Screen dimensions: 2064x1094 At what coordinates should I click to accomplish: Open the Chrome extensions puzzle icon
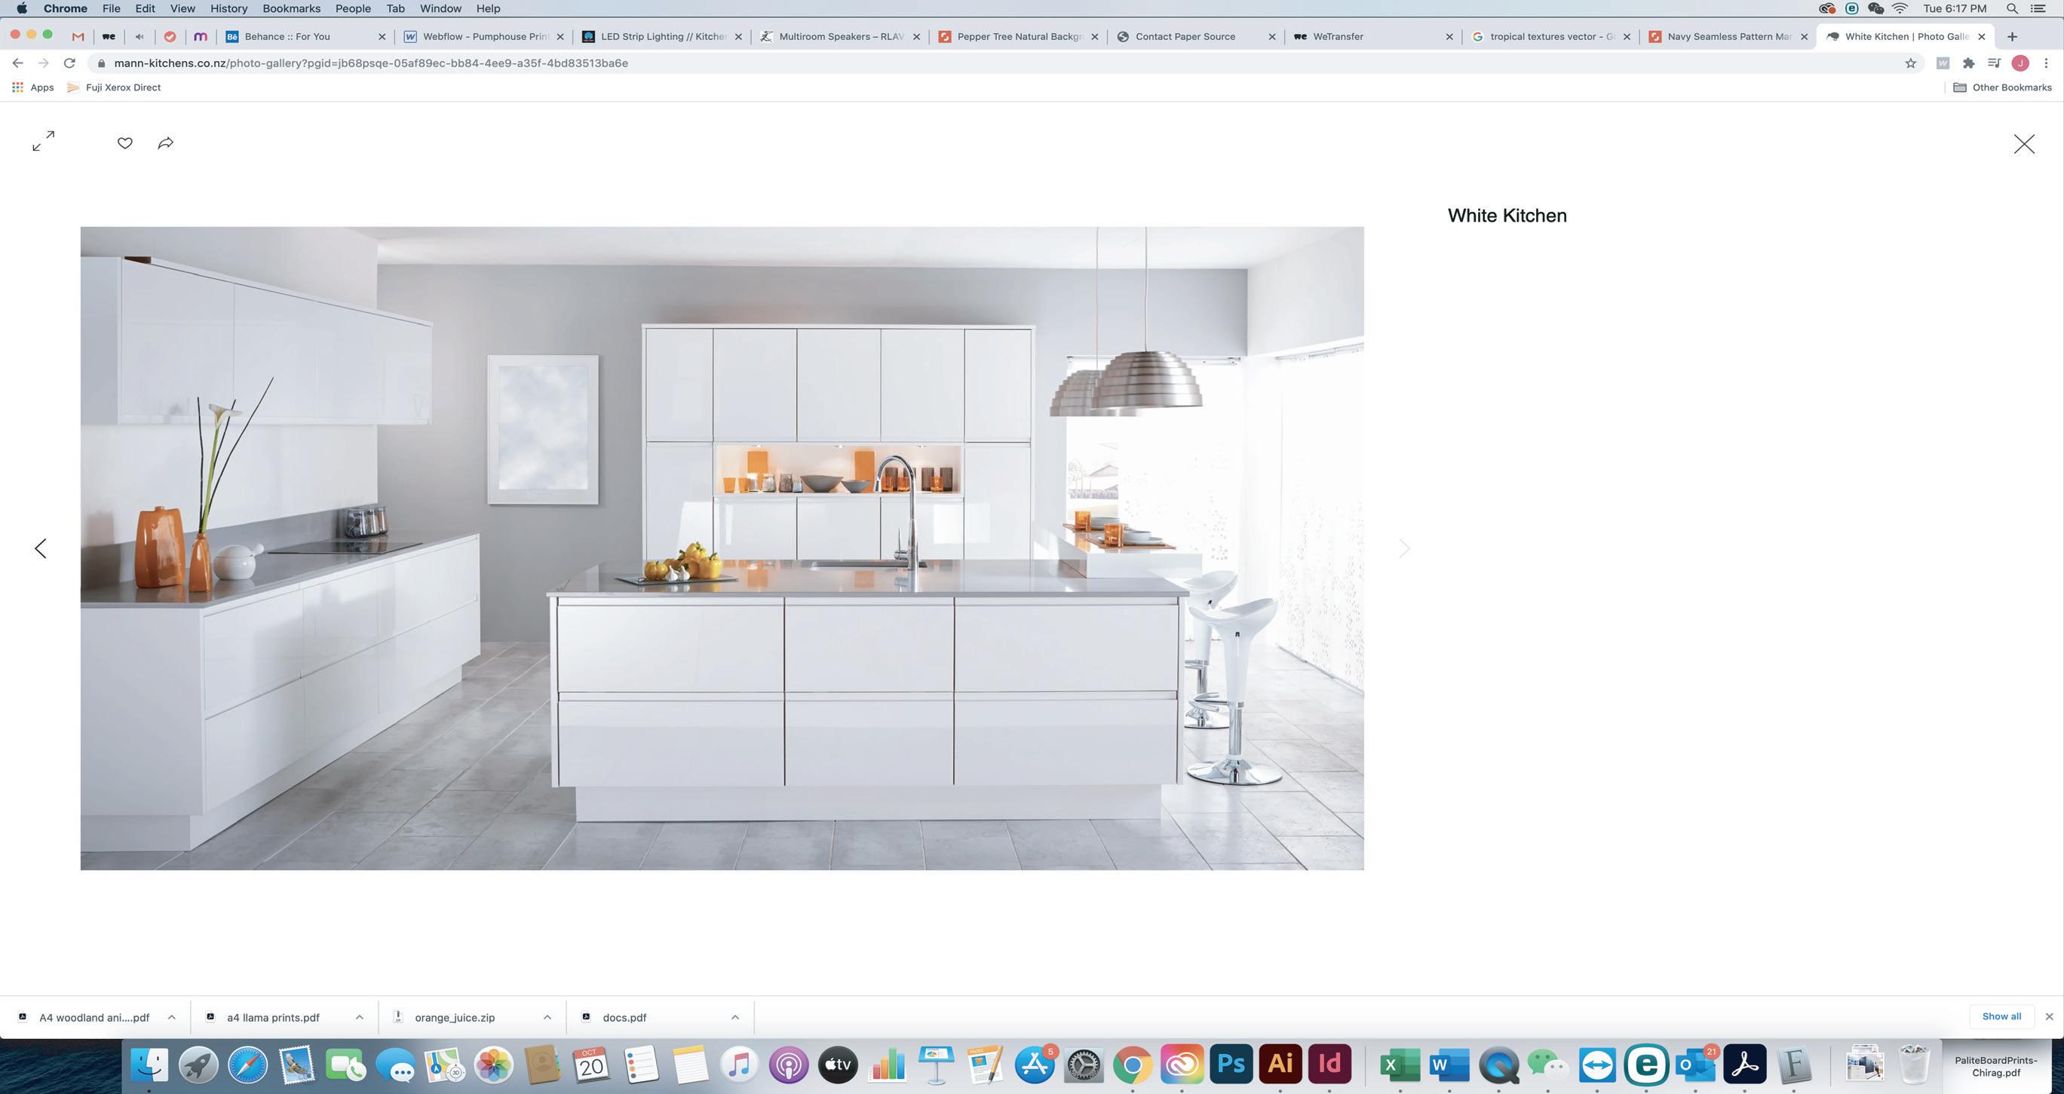[1969, 63]
